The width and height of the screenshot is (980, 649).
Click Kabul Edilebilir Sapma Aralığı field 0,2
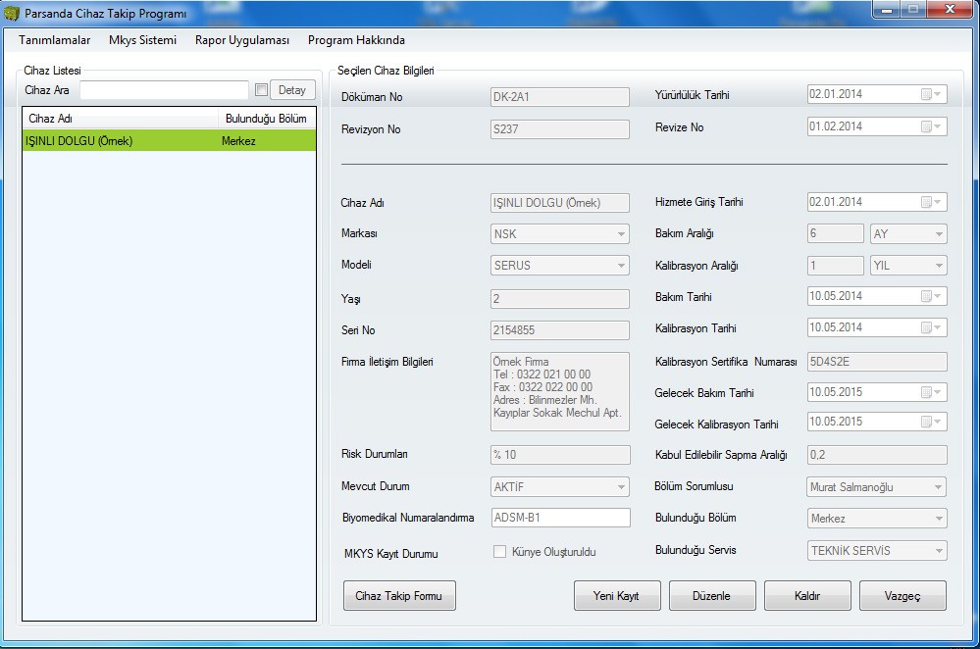pyautogui.click(x=877, y=455)
